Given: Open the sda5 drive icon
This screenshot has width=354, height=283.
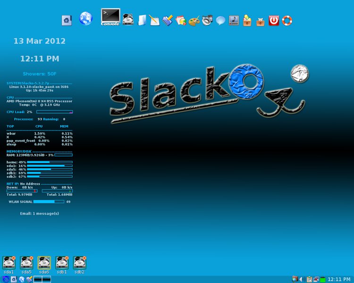Looking at the screenshot, I should point(26,263).
